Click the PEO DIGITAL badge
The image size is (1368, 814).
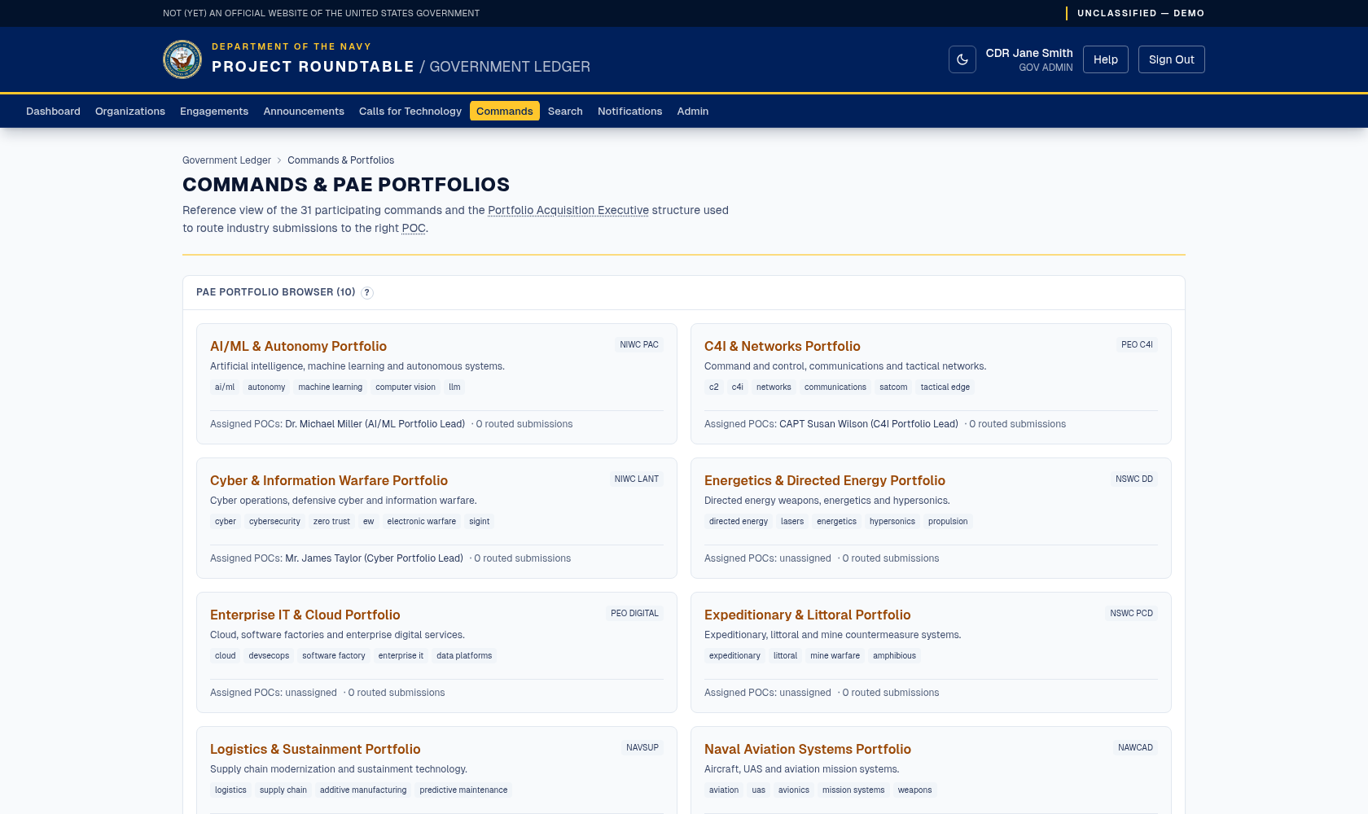[634, 614]
